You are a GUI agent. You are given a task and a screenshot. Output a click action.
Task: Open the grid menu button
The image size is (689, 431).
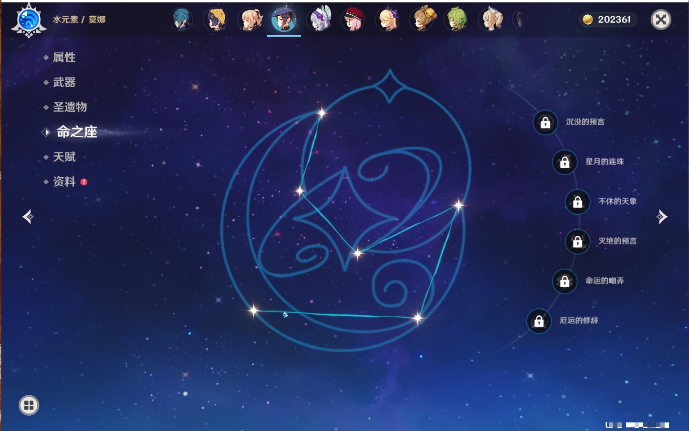[x=29, y=405]
